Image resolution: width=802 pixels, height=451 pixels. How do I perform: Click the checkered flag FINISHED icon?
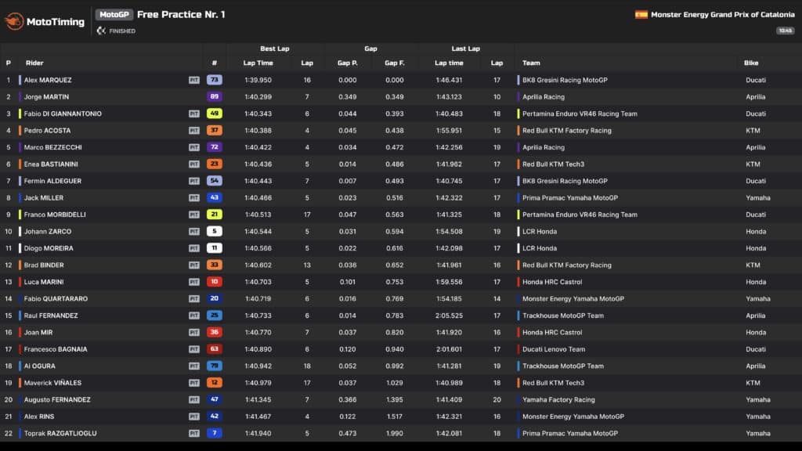[x=101, y=31]
